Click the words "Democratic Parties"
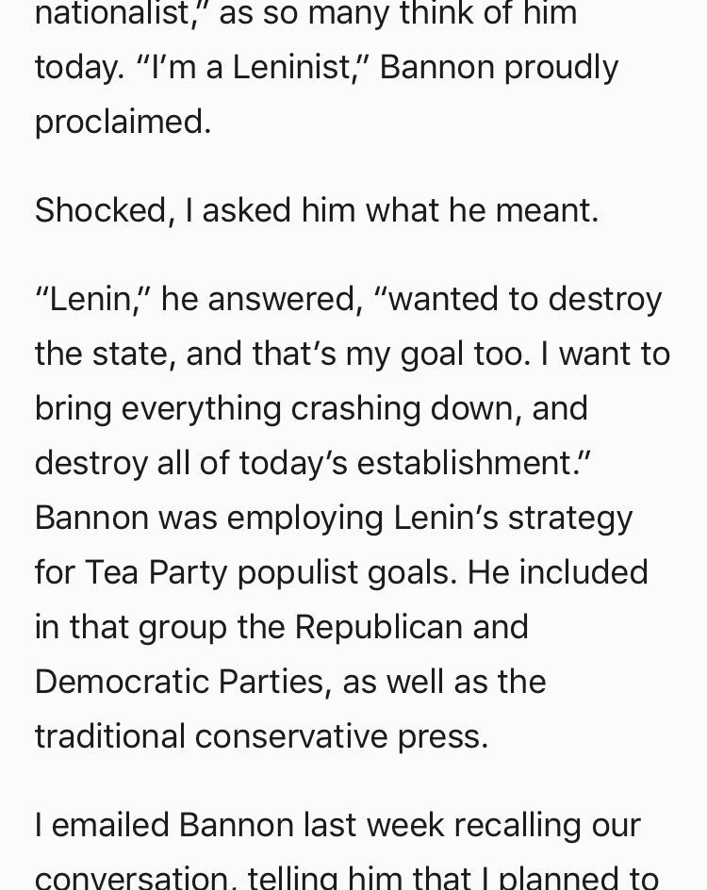Image resolution: width=707 pixels, height=890 pixels. pos(179,682)
